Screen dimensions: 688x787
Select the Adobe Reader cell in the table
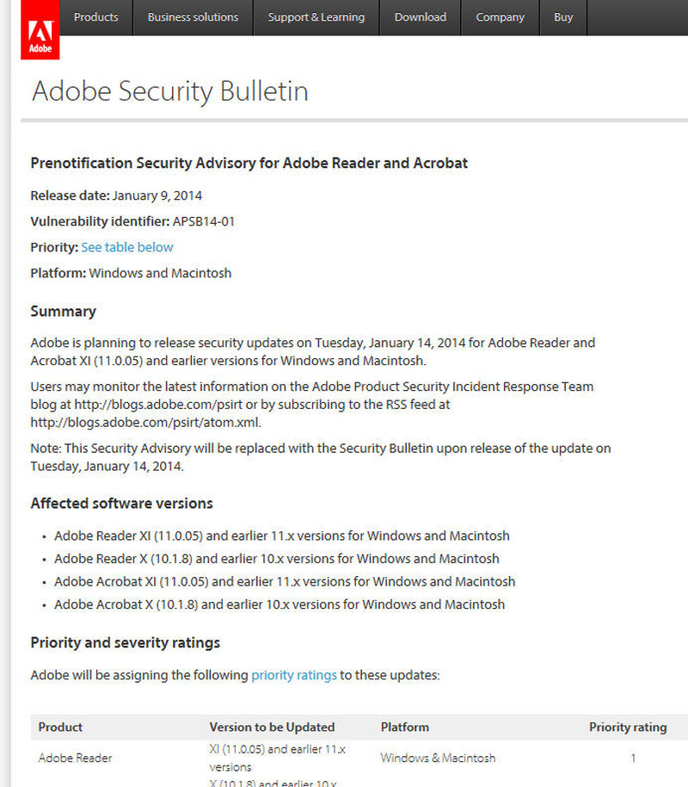[75, 758]
